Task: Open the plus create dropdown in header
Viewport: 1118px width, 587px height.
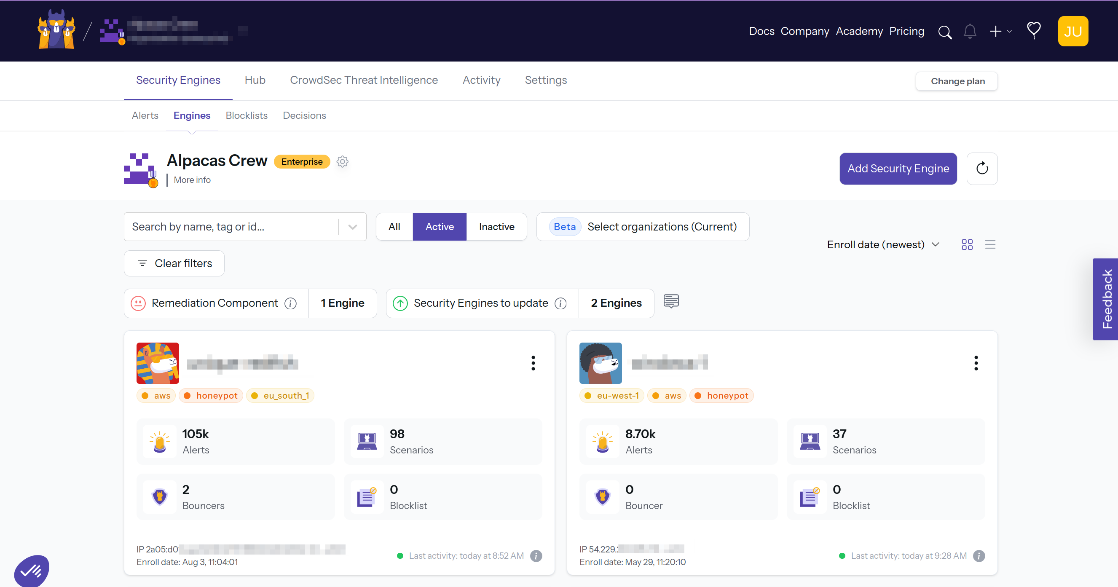Action: pyautogui.click(x=1000, y=32)
